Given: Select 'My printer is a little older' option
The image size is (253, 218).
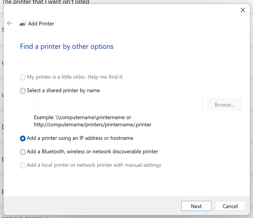Looking at the screenshot, I should [x=22, y=77].
